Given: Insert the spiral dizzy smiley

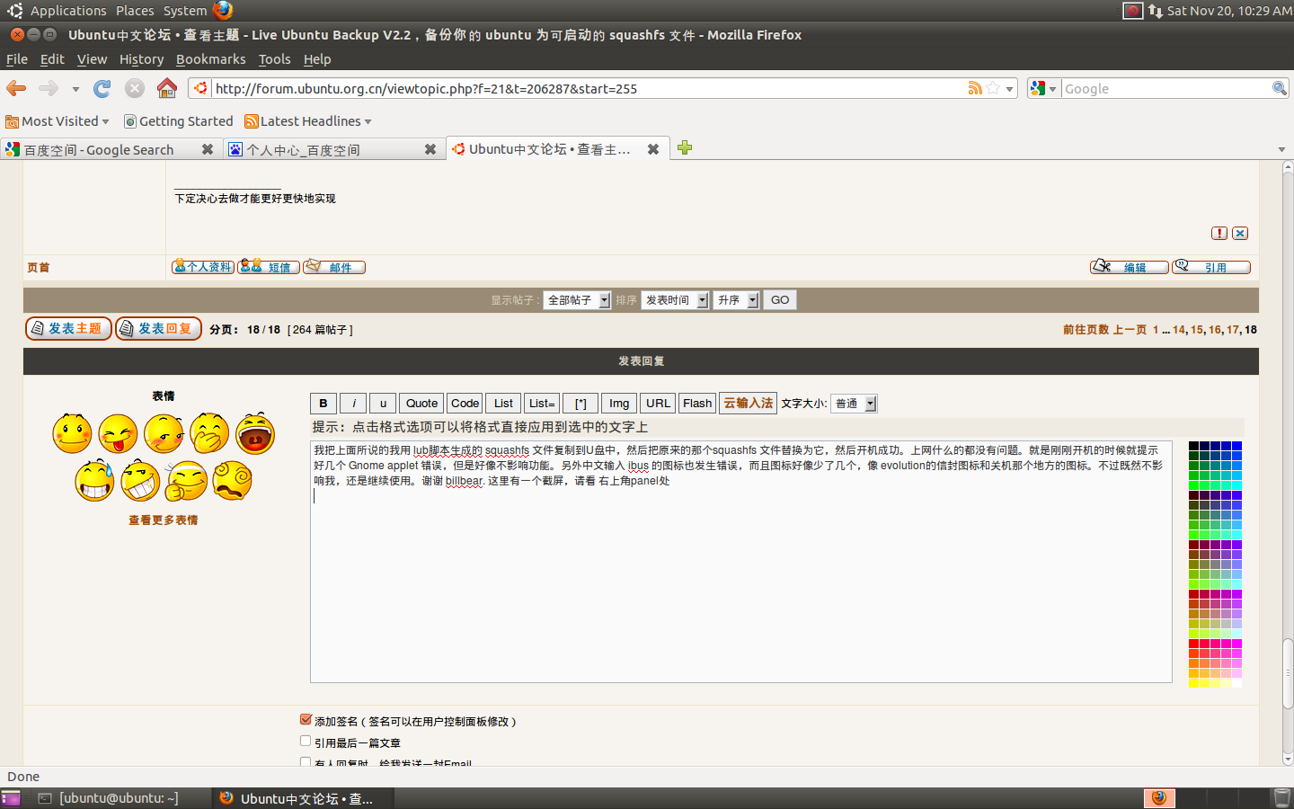Looking at the screenshot, I should (x=233, y=481).
